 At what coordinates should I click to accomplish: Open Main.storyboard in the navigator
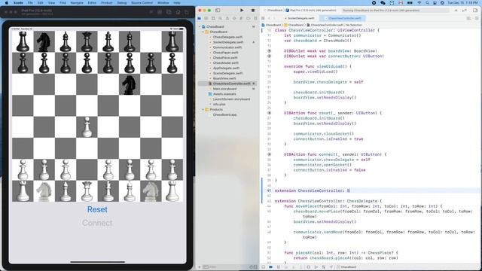(x=224, y=89)
